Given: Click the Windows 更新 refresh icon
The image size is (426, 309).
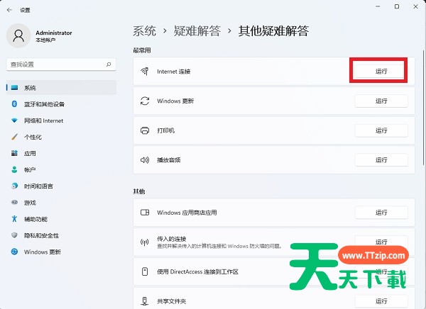Looking at the screenshot, I should click(x=145, y=101).
